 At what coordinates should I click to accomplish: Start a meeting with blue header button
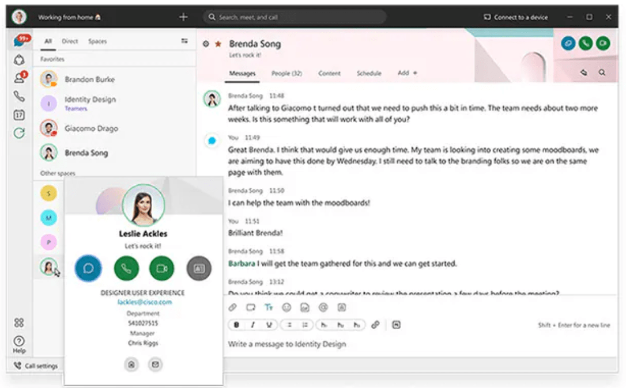pyautogui.click(x=568, y=43)
